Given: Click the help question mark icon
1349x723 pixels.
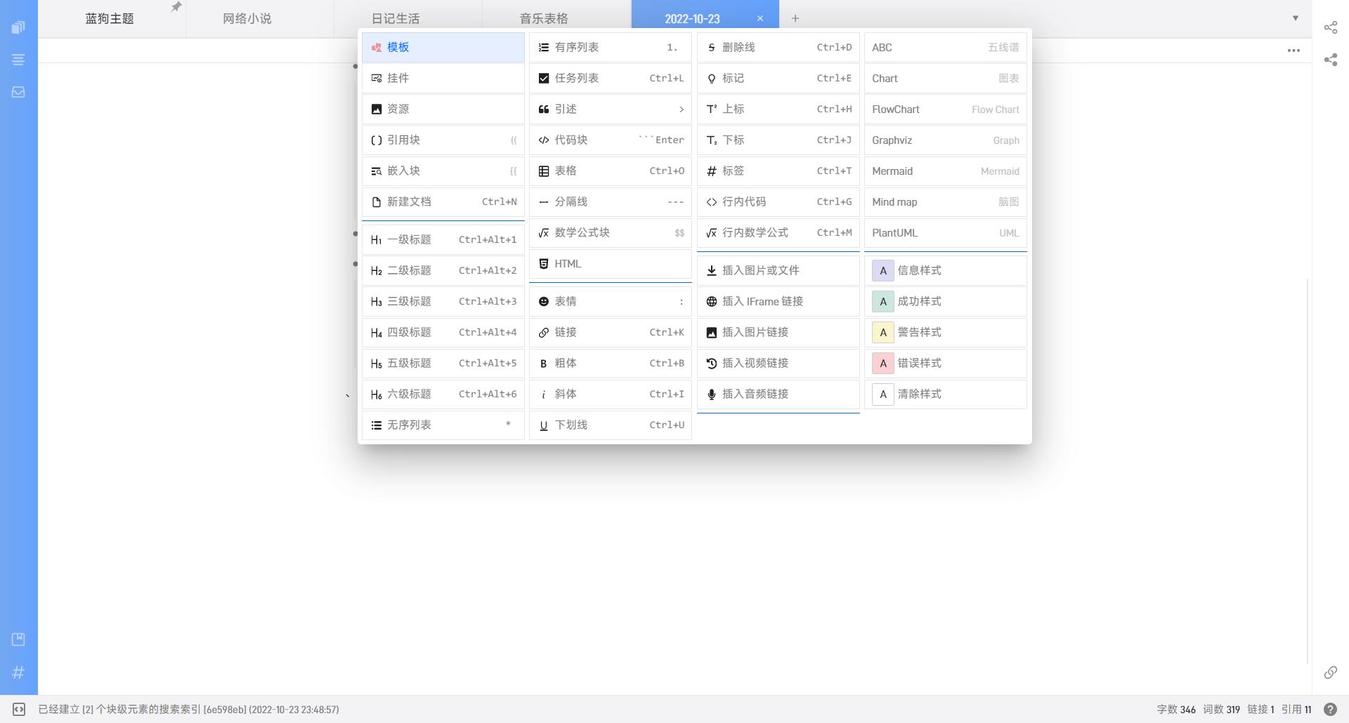Looking at the screenshot, I should tap(1330, 710).
